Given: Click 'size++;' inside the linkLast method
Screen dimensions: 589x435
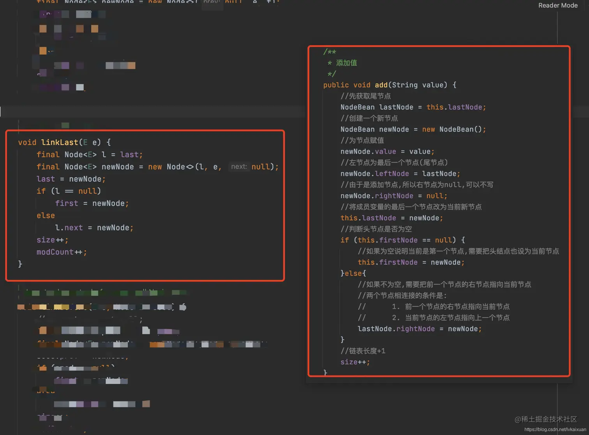Looking at the screenshot, I should [53, 240].
